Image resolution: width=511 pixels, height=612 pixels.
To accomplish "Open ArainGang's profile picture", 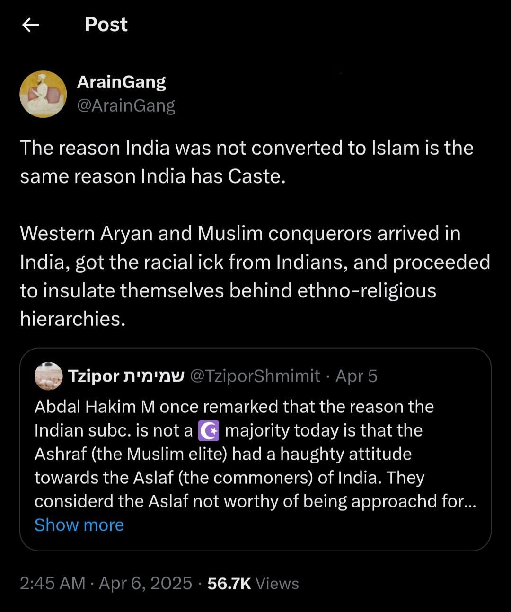I will point(43,94).
